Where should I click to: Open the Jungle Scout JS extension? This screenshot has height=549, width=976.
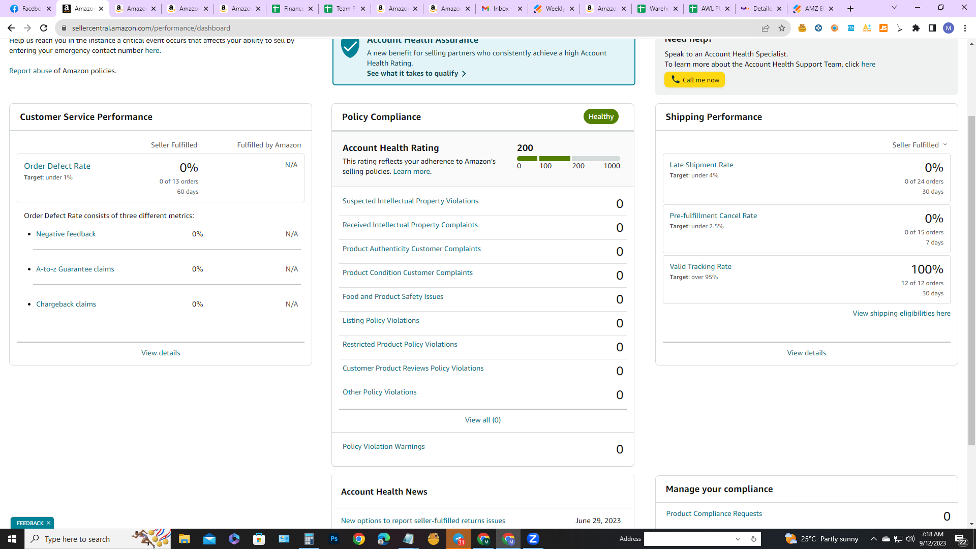click(883, 28)
